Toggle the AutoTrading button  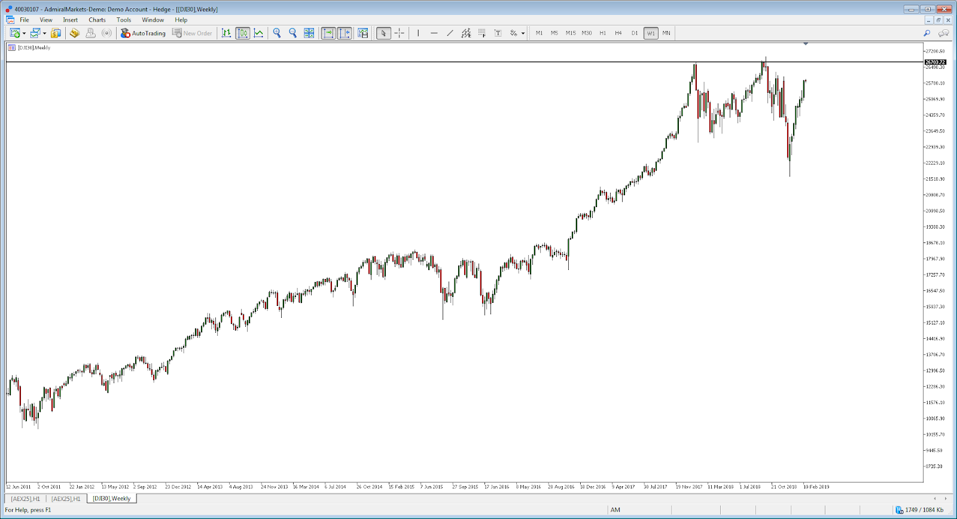(x=143, y=33)
